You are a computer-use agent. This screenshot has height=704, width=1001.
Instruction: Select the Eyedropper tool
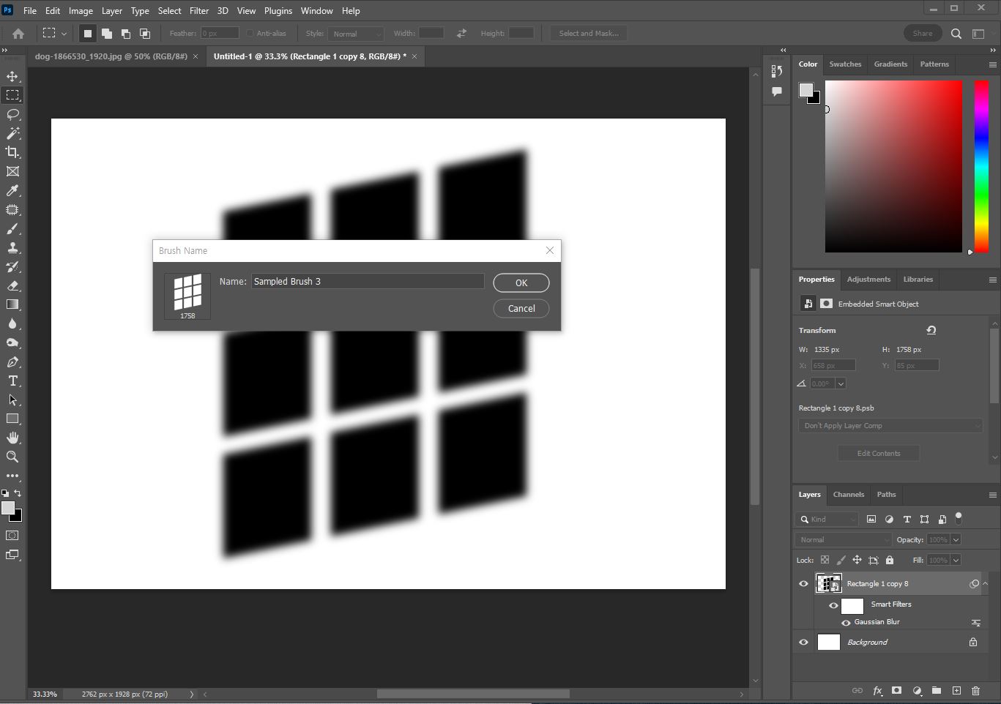(x=12, y=190)
